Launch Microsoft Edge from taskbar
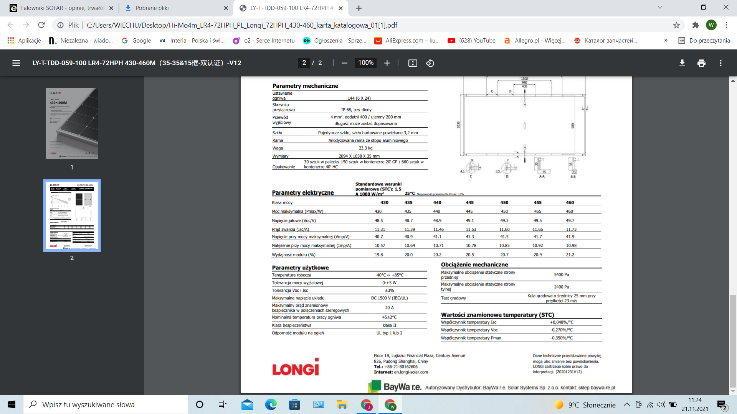The width and height of the screenshot is (737, 414). click(x=271, y=404)
